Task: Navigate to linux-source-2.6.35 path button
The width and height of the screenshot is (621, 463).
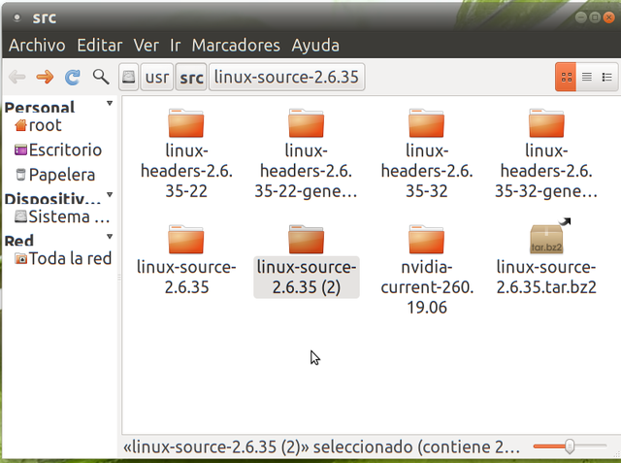Action: [x=287, y=77]
